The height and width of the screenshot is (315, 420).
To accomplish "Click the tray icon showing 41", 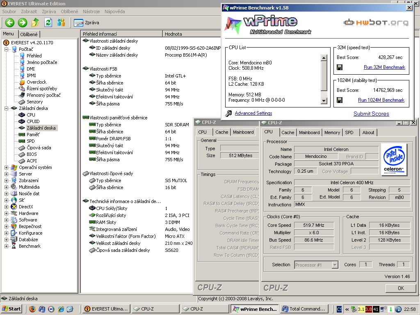I will point(376,309).
